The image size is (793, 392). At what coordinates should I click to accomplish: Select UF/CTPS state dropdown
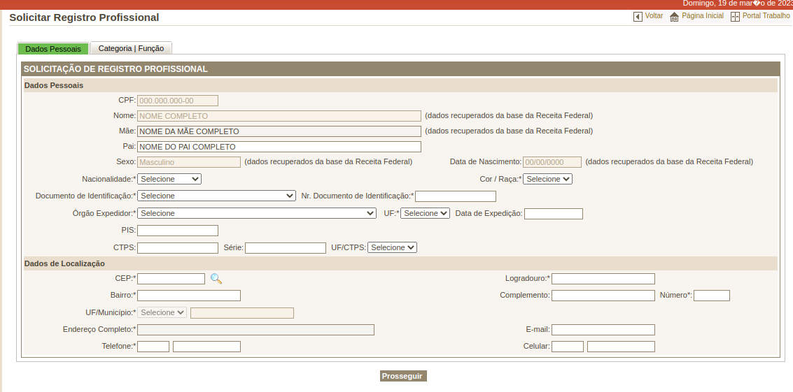[x=392, y=247]
